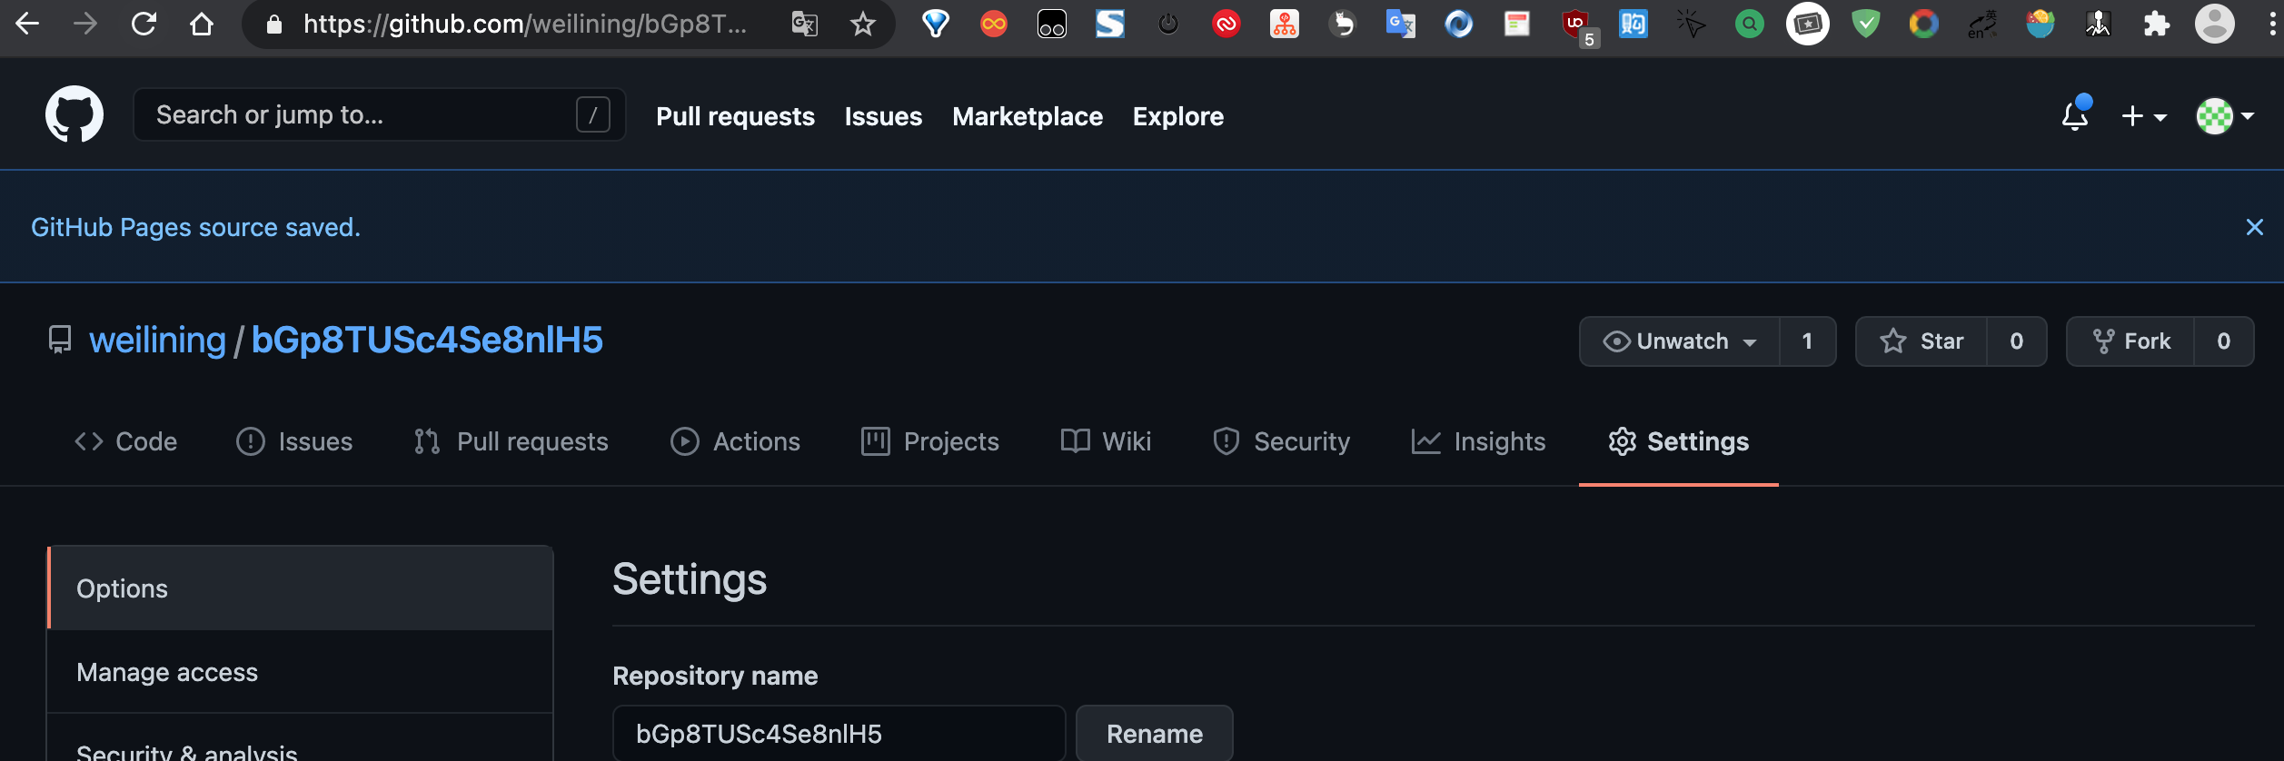2284x761 pixels.
Task: Click the uBlock Origin extension icon
Action: point(1577,25)
